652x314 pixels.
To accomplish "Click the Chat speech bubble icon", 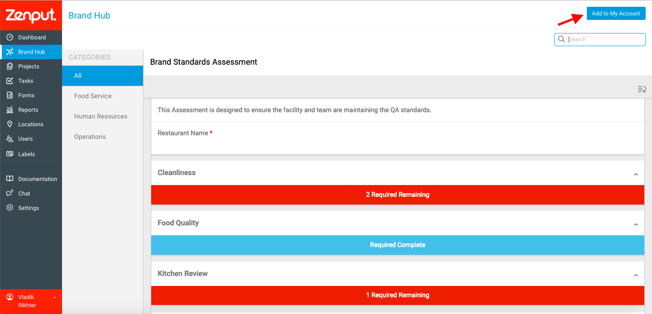I will pyautogui.click(x=10, y=193).
